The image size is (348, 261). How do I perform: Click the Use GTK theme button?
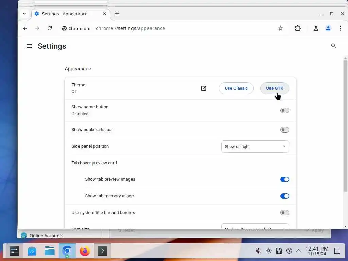point(275,88)
